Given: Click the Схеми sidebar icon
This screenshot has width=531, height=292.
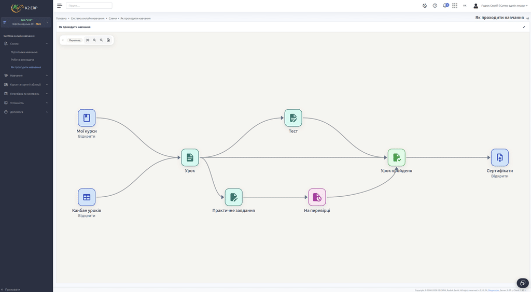Looking at the screenshot, I should 6,43.
